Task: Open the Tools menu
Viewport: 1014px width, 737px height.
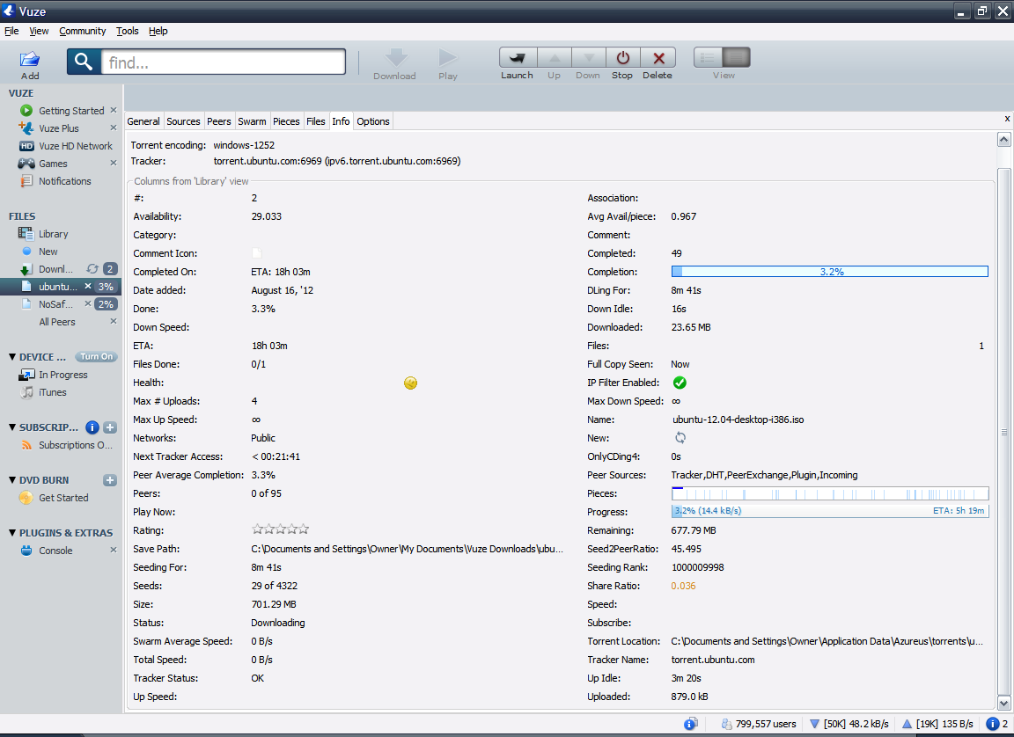Action: pos(128,31)
